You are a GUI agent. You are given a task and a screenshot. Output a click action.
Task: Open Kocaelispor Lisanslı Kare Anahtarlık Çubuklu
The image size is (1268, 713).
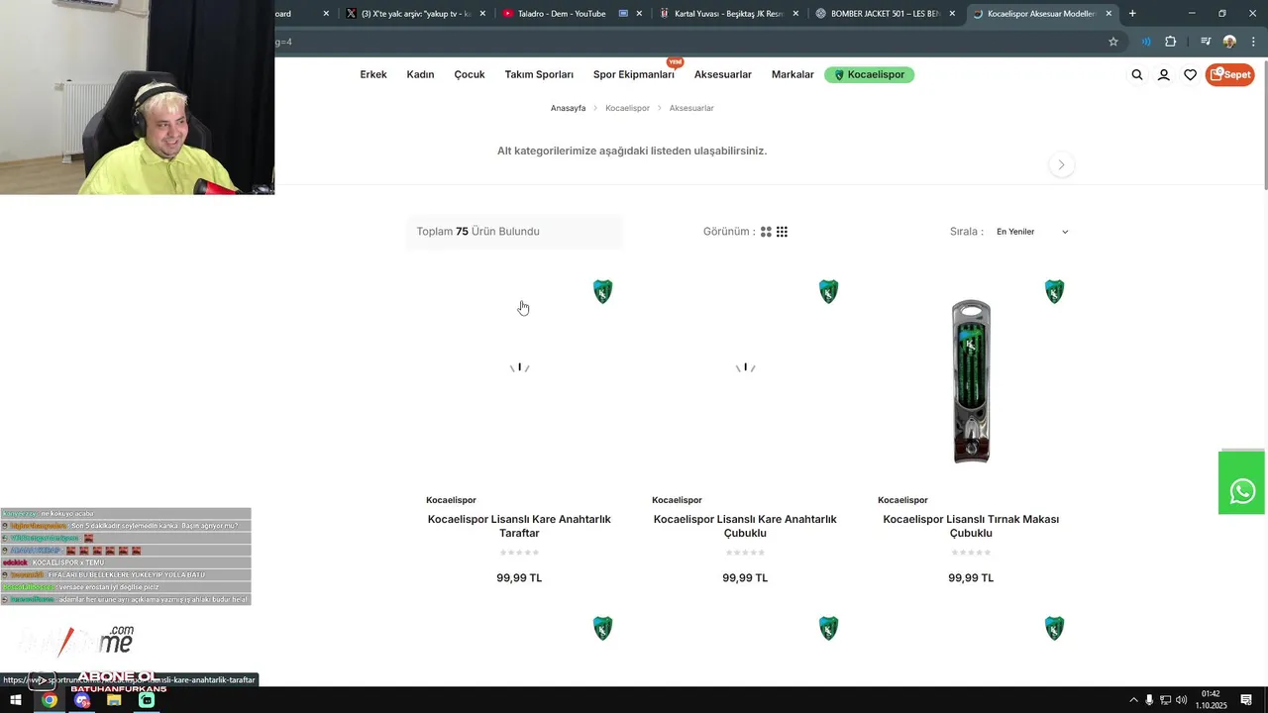(x=745, y=526)
